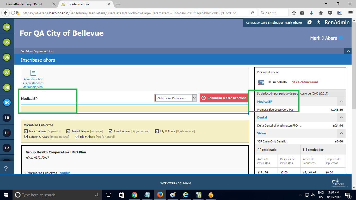Click Renunciar a este beneficio button
This screenshot has width=356, height=200.
[x=224, y=98]
